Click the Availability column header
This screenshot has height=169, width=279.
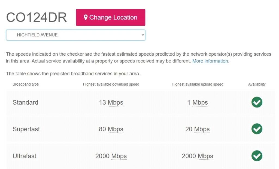pos(257,84)
